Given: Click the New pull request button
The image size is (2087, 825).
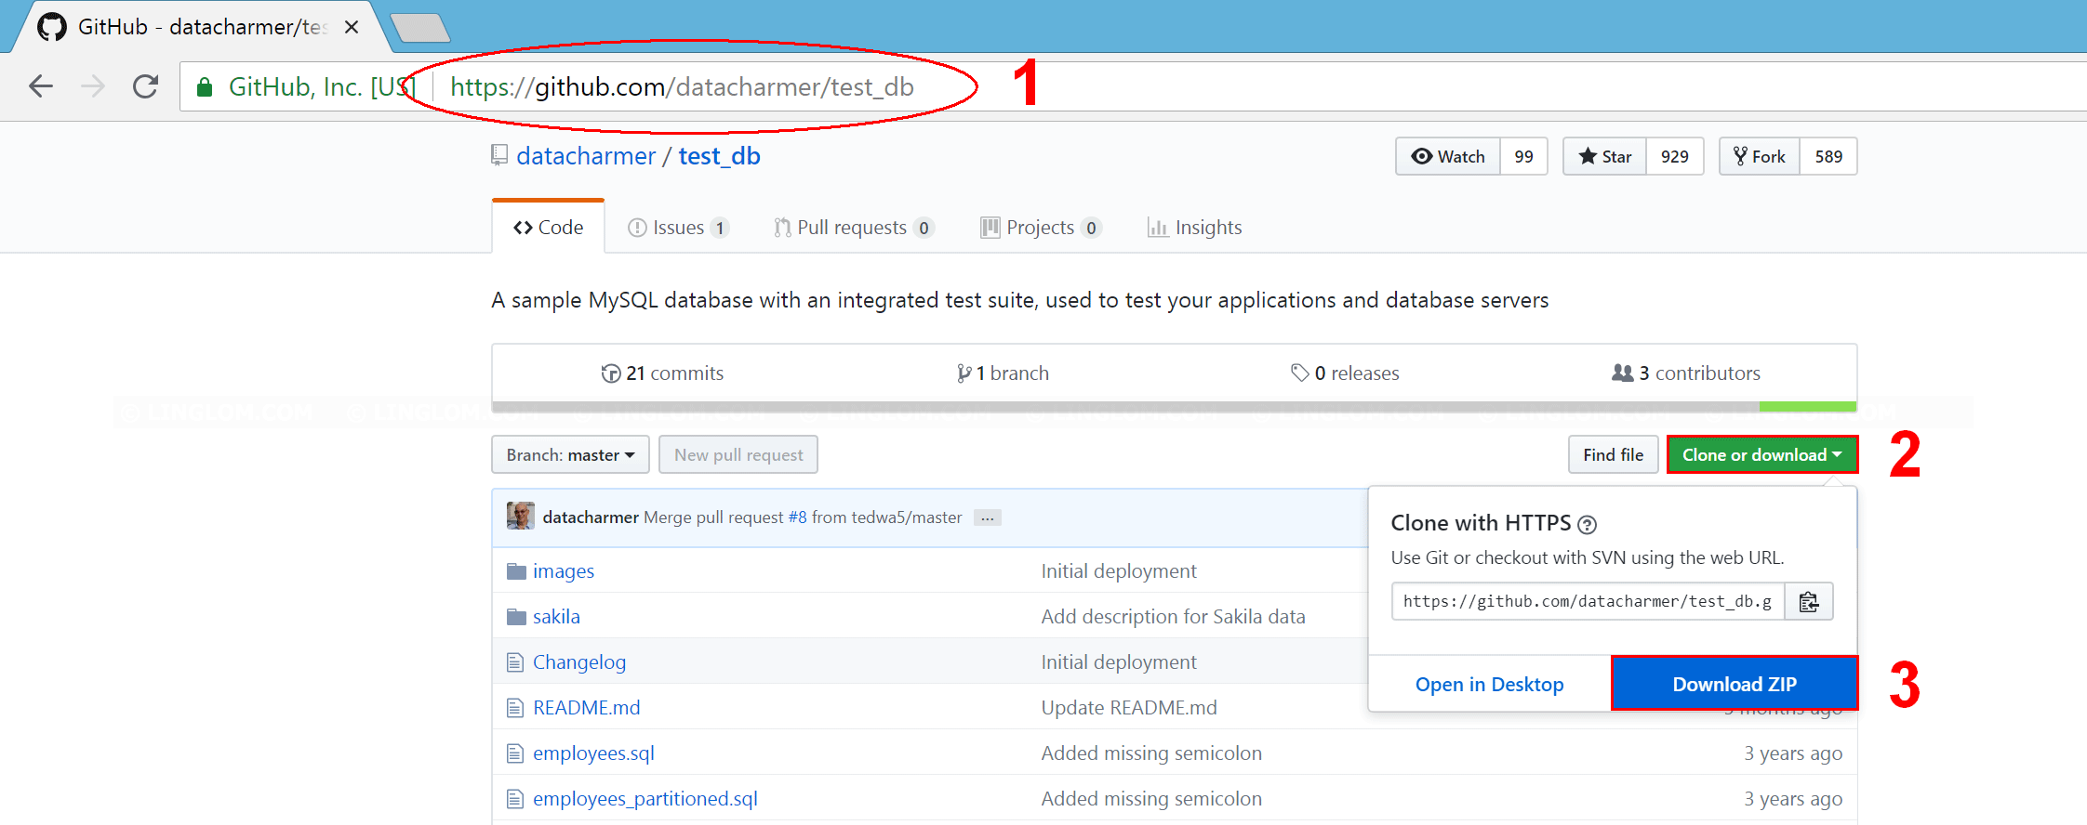Looking at the screenshot, I should coord(738,455).
